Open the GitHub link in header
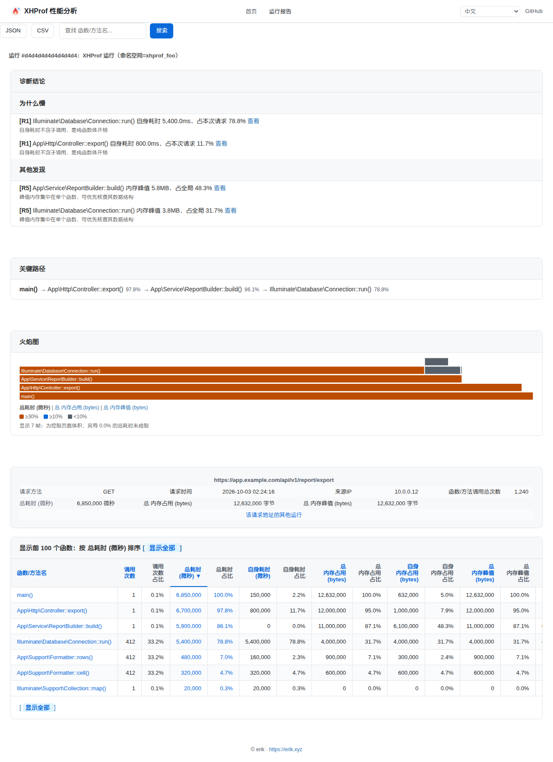 [x=534, y=11]
